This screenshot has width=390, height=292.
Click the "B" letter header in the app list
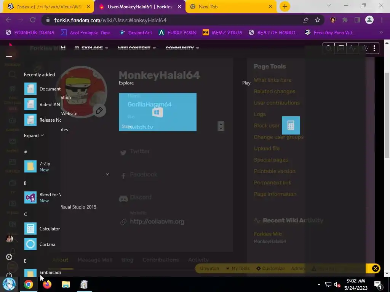click(25, 183)
